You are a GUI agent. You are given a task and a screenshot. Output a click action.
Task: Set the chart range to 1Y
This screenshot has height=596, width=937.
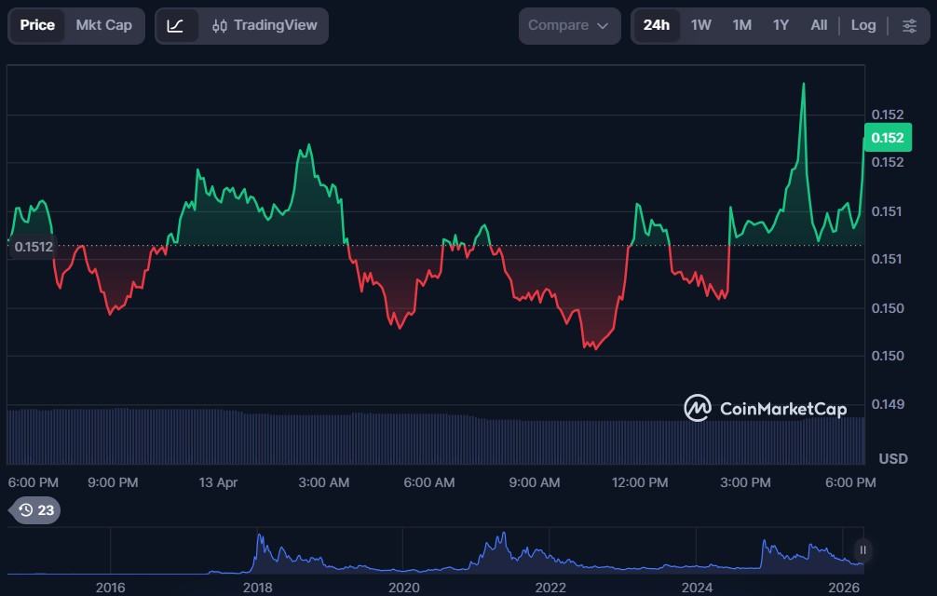(781, 25)
